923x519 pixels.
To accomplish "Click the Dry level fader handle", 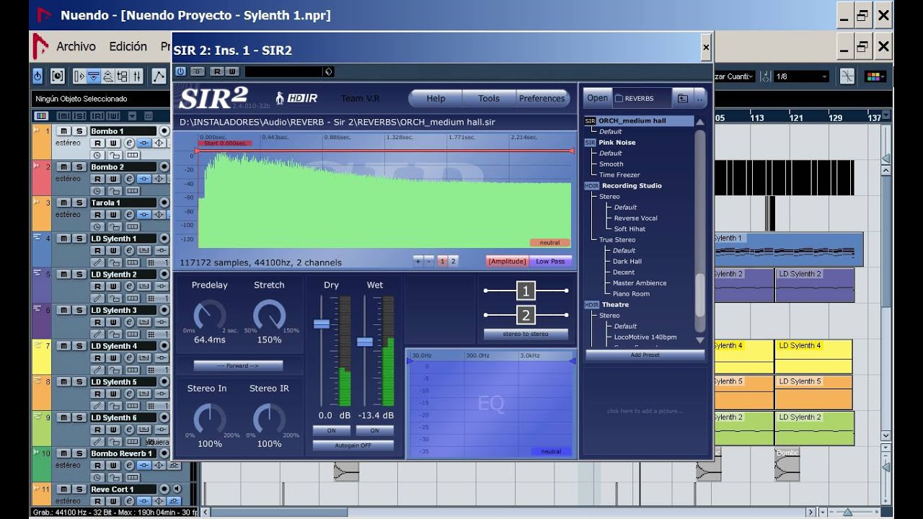I will point(322,324).
